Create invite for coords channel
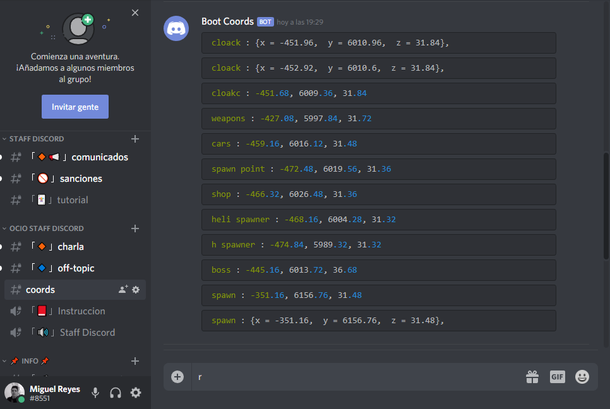The height and width of the screenshot is (409, 610). [123, 289]
